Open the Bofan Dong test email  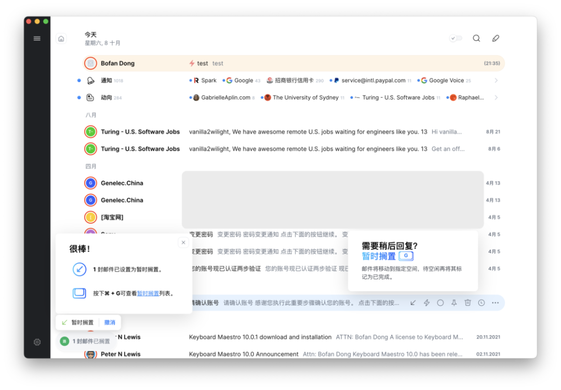point(294,63)
